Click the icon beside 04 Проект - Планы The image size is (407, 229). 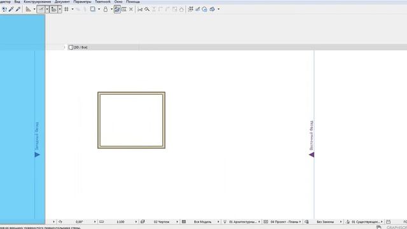(266, 222)
